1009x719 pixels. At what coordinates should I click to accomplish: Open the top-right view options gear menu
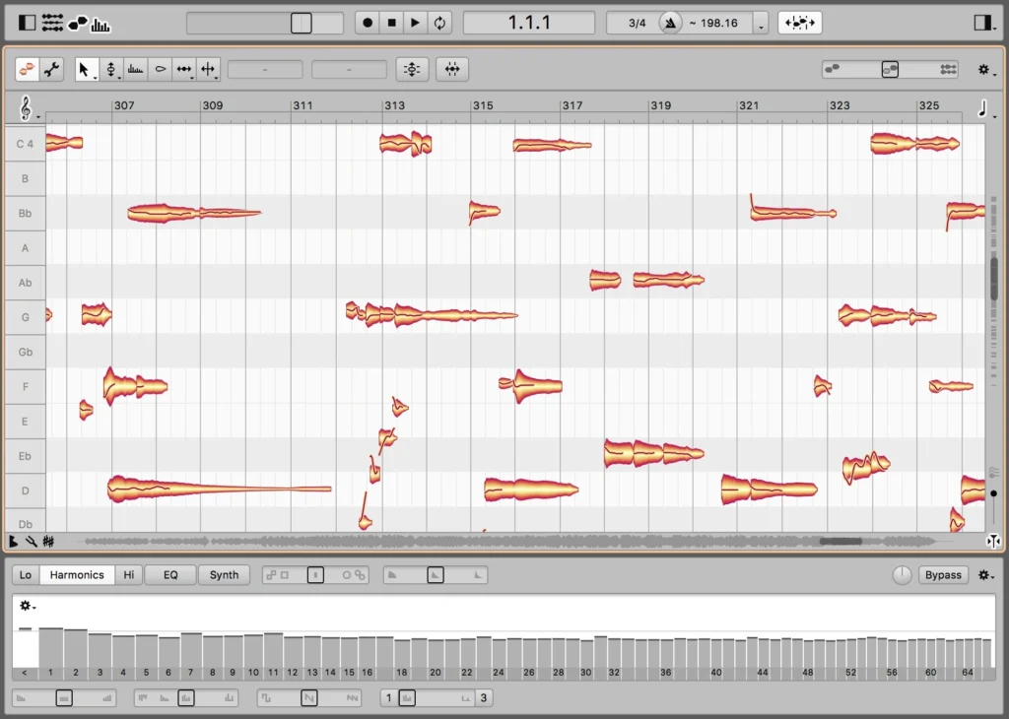click(983, 69)
